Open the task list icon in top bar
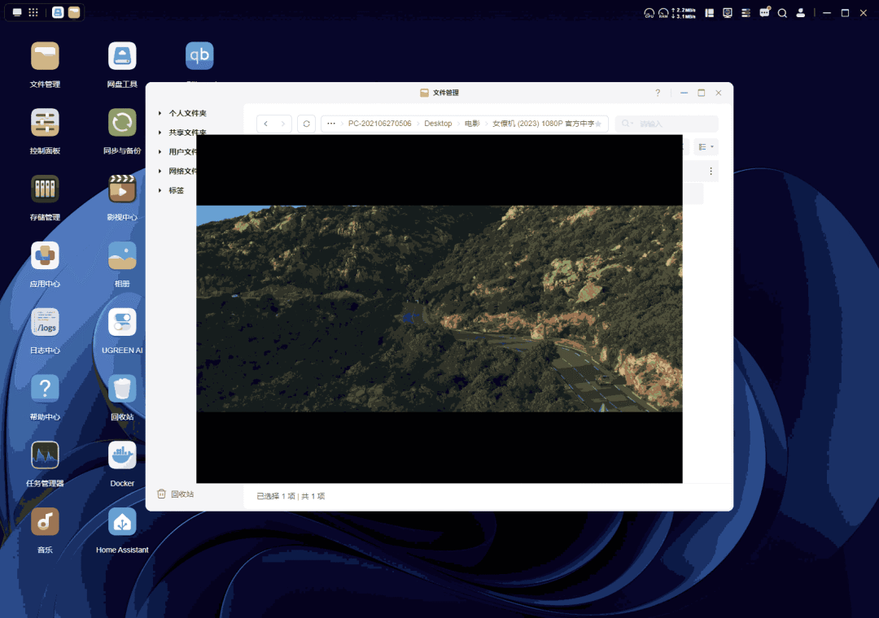The width and height of the screenshot is (879, 618). (x=746, y=13)
